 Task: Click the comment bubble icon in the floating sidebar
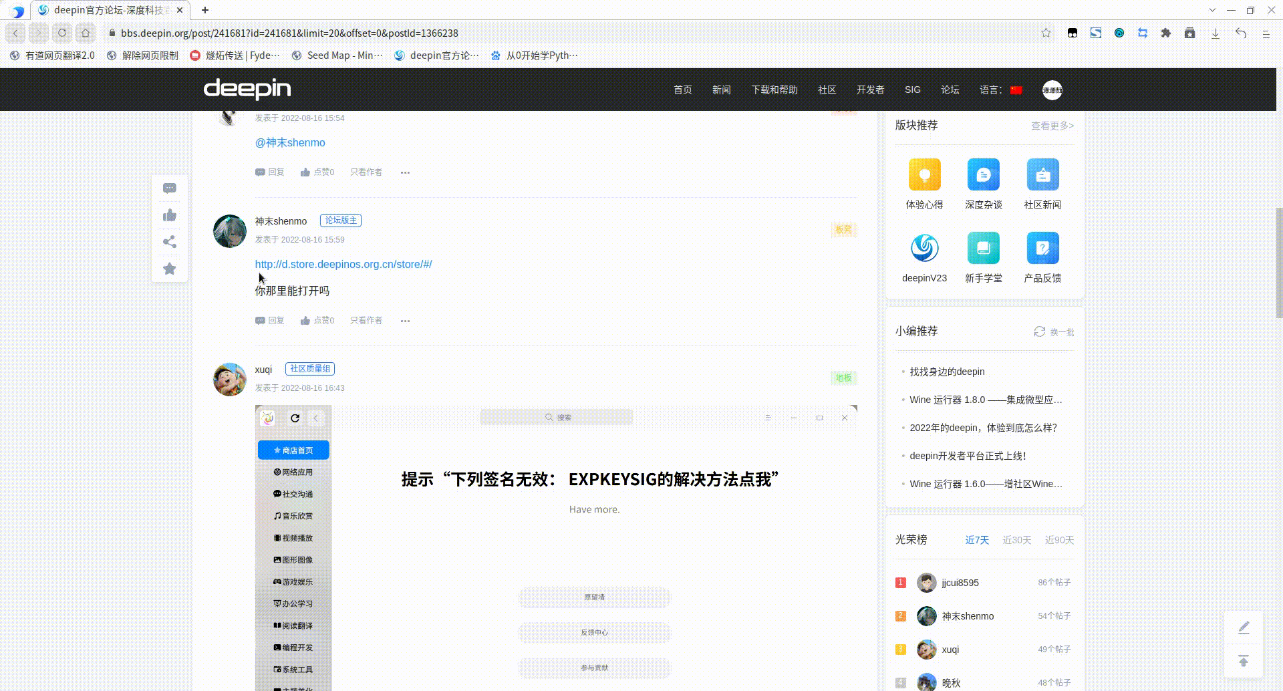pyautogui.click(x=169, y=188)
